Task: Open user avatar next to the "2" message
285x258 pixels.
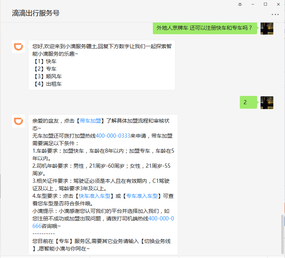Action: tap(267, 103)
